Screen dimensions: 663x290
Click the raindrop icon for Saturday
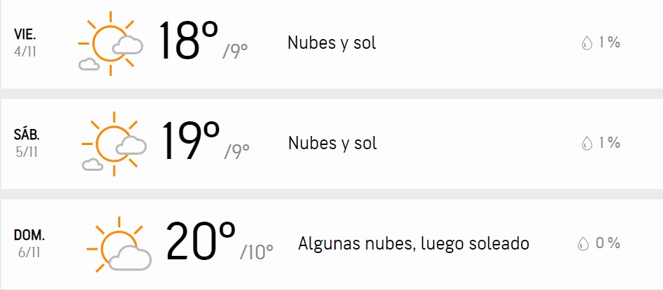coord(587,144)
